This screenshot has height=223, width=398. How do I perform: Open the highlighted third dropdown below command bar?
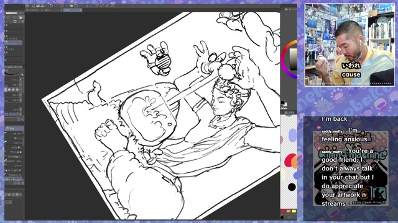pos(73,10)
